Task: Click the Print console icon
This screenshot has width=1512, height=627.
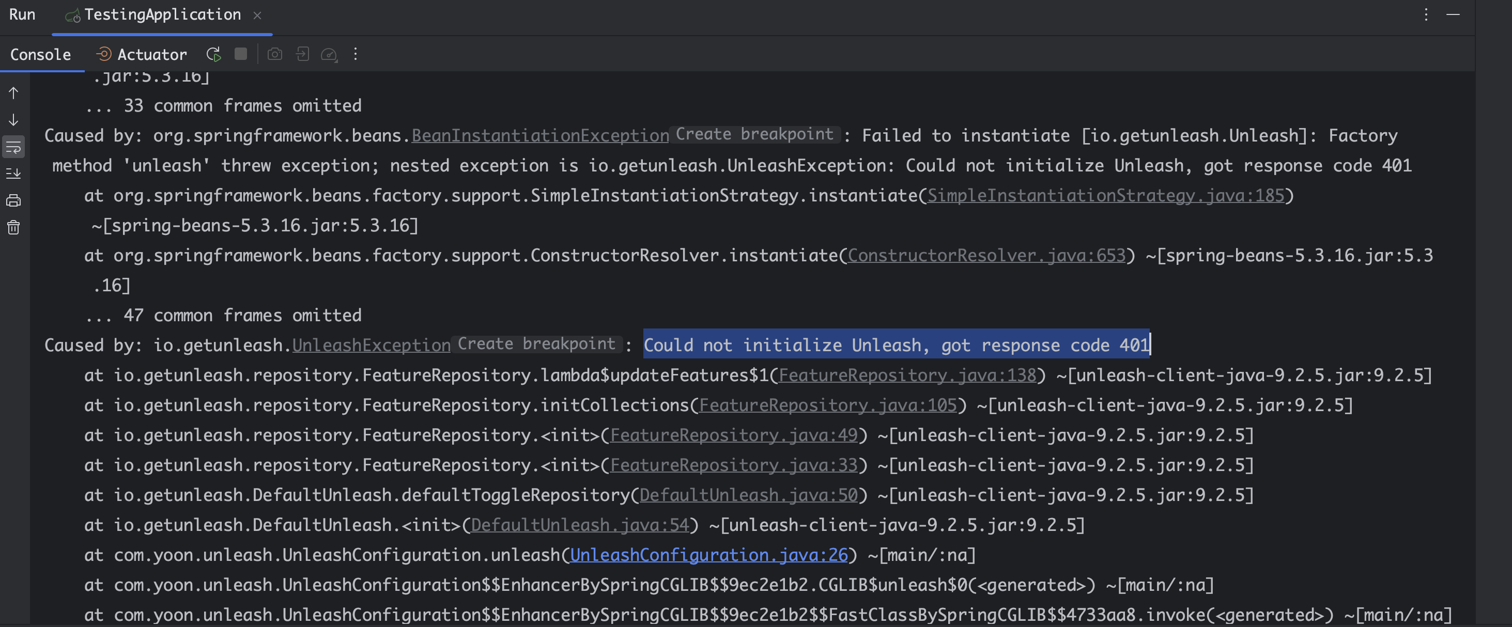Action: (x=13, y=200)
